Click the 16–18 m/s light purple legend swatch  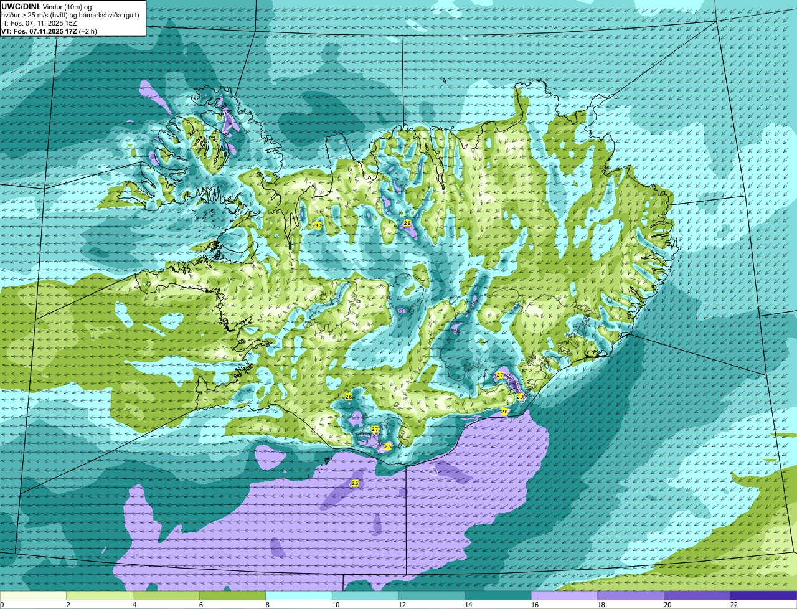coord(564,596)
